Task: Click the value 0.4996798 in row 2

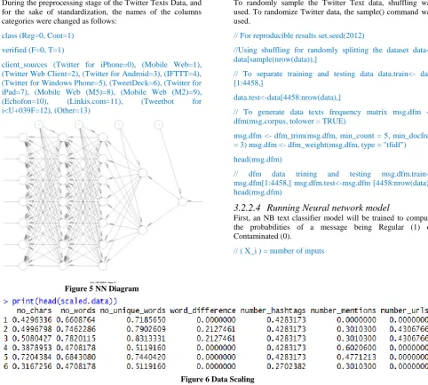Action: [32, 329]
